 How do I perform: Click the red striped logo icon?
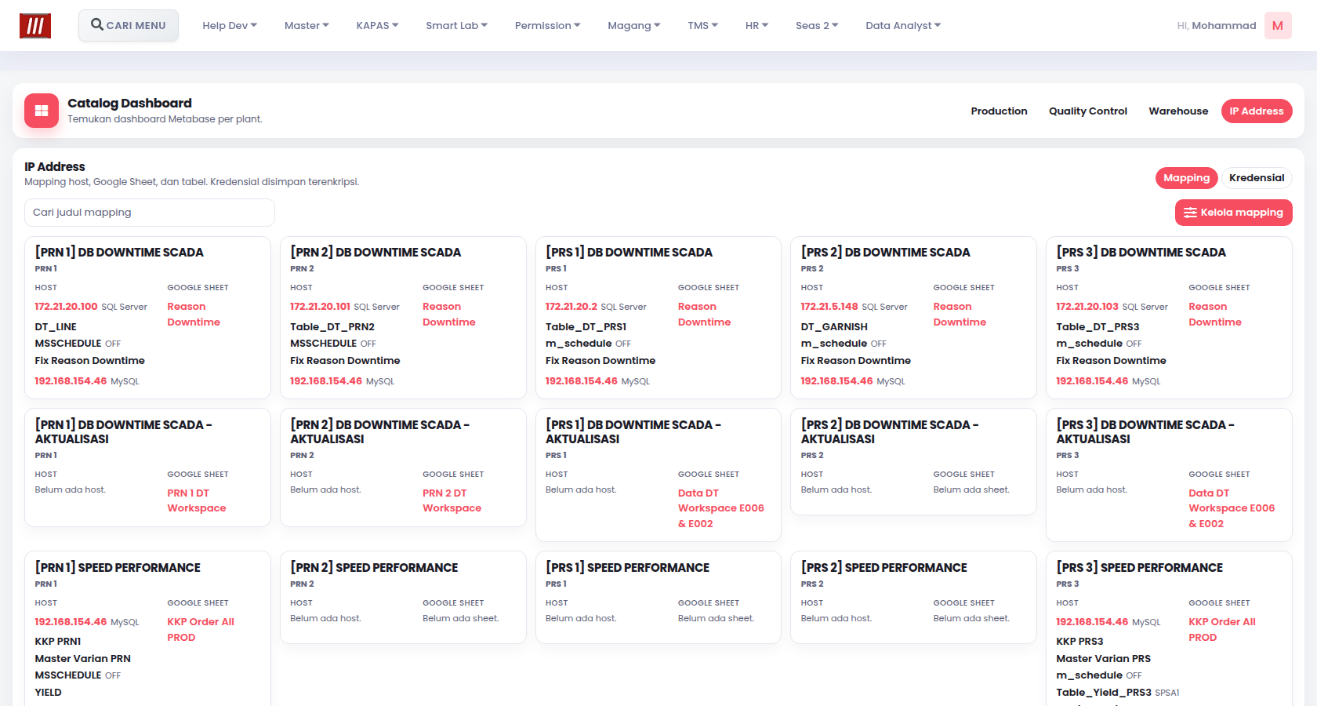tap(35, 26)
